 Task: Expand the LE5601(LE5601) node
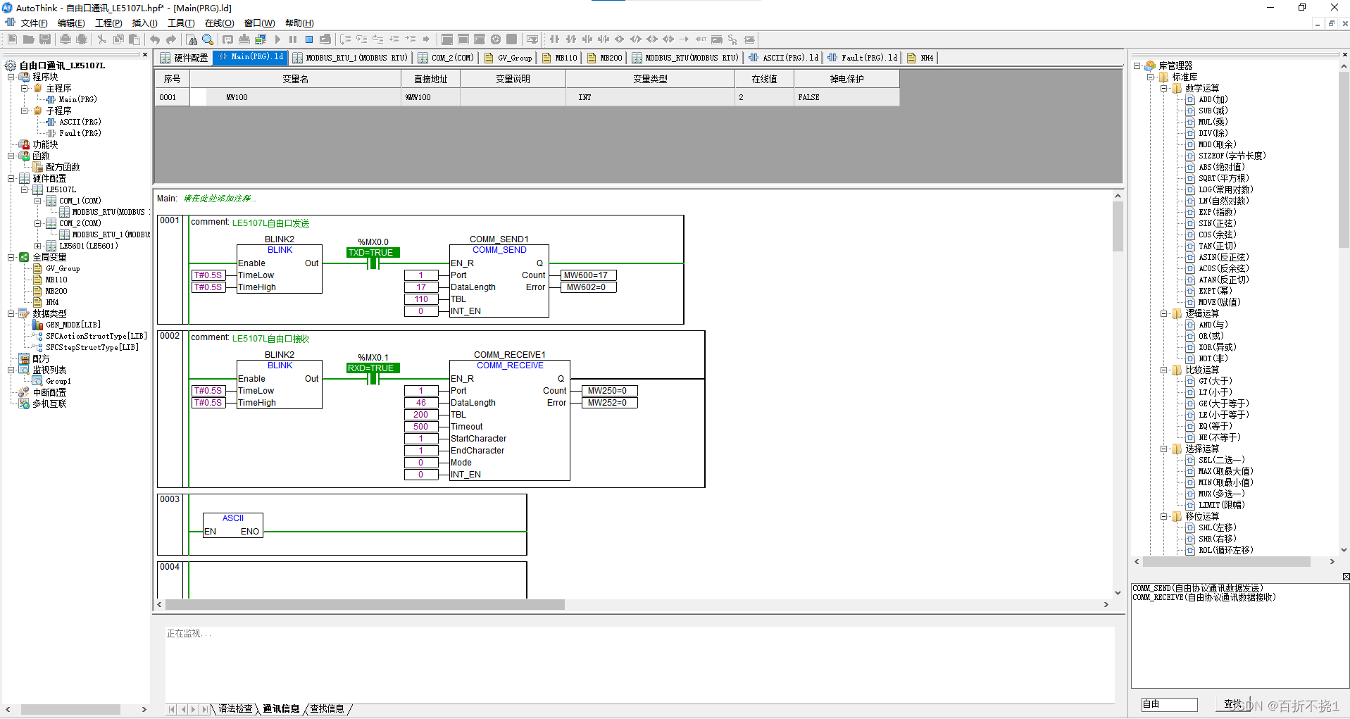point(38,246)
